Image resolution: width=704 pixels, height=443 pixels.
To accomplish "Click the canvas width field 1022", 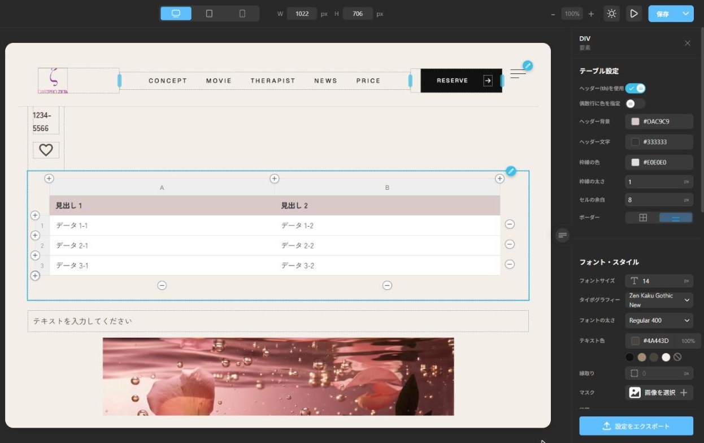I will [x=302, y=14].
